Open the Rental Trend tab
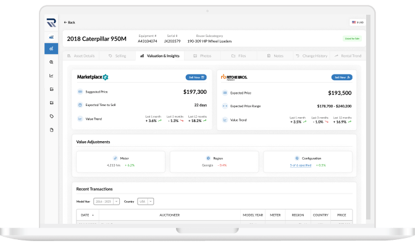418x246 pixels. pyautogui.click(x=348, y=56)
